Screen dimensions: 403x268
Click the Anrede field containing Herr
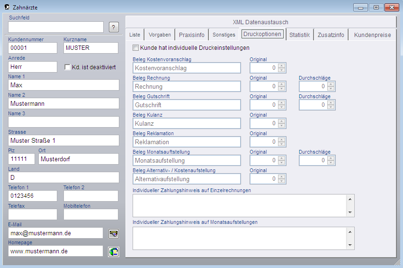33,67
